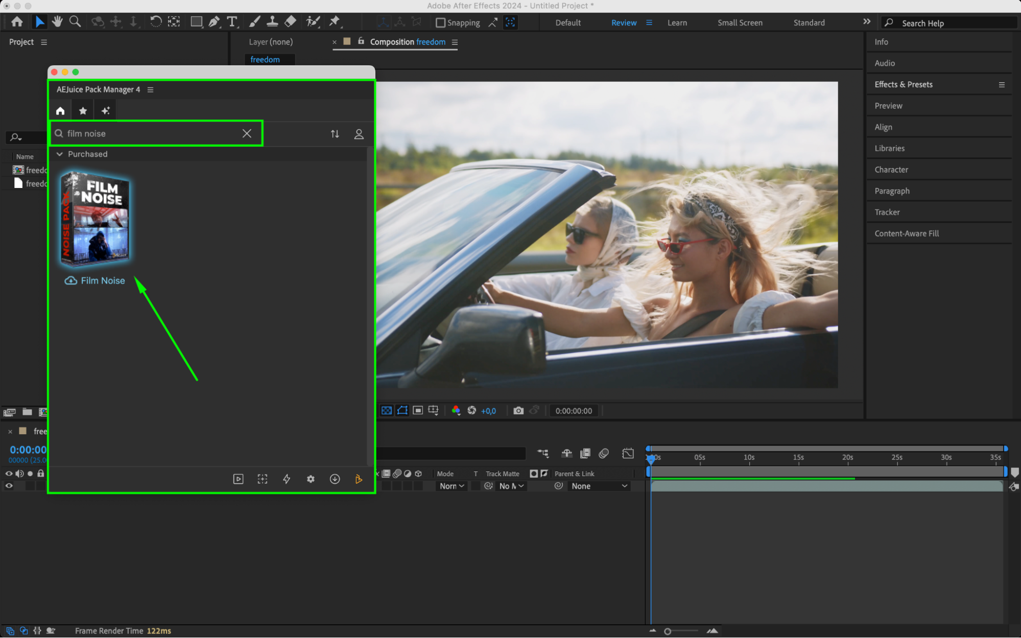The height and width of the screenshot is (638, 1021).
Task: Select the Pen tool
Action: pos(215,21)
